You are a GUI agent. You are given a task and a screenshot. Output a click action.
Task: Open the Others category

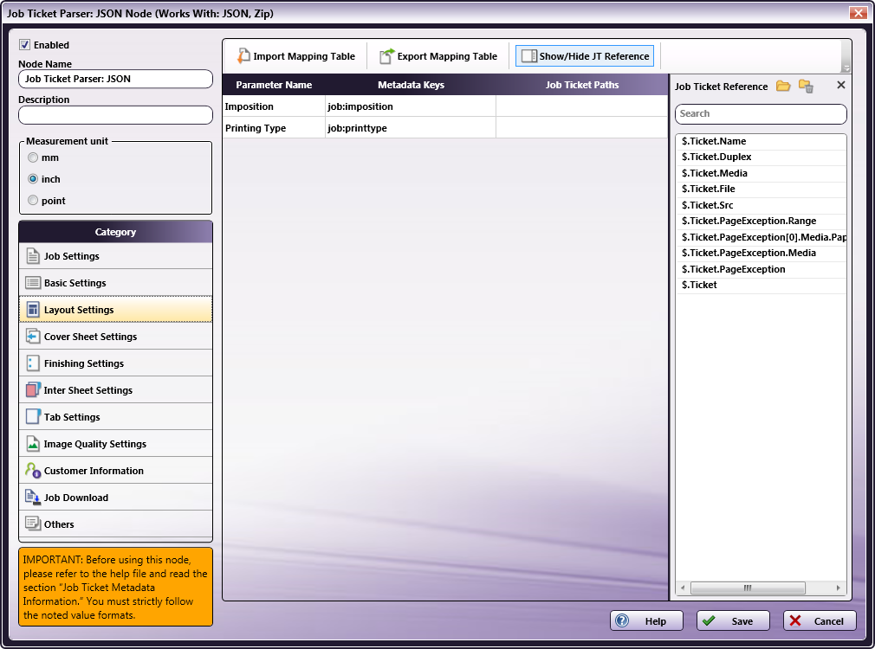(x=115, y=524)
